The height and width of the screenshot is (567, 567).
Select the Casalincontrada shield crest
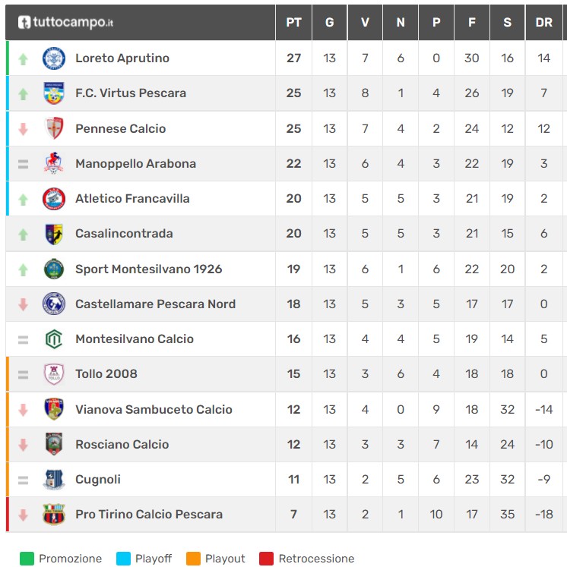pos(54,234)
